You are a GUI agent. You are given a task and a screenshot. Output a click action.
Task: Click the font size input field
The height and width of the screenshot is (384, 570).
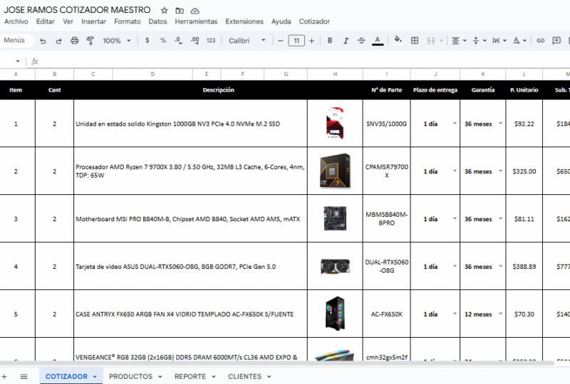pos(296,41)
